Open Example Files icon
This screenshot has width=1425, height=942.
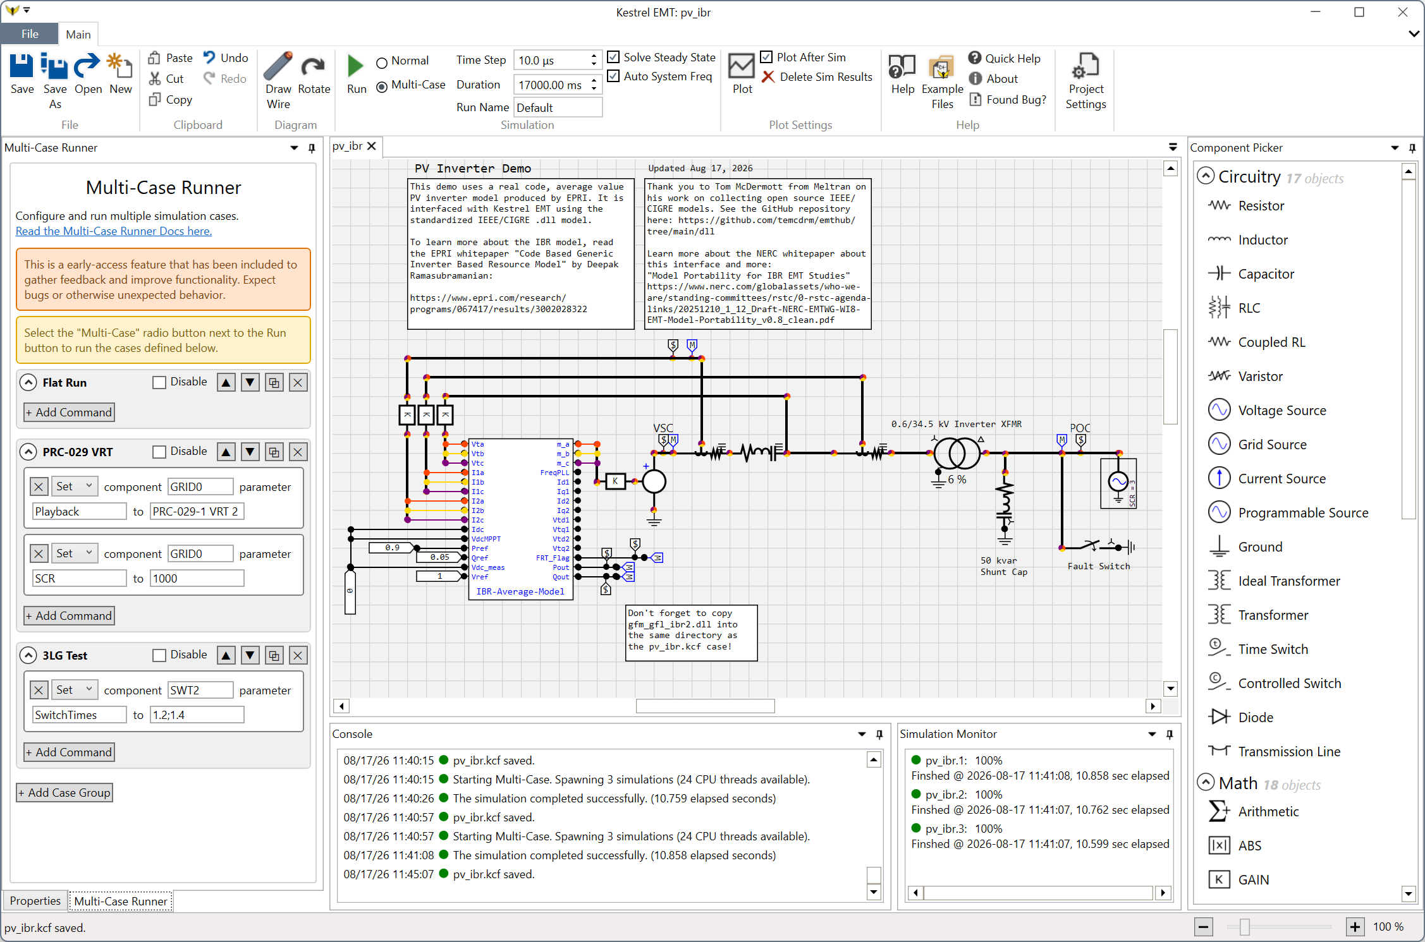click(941, 67)
